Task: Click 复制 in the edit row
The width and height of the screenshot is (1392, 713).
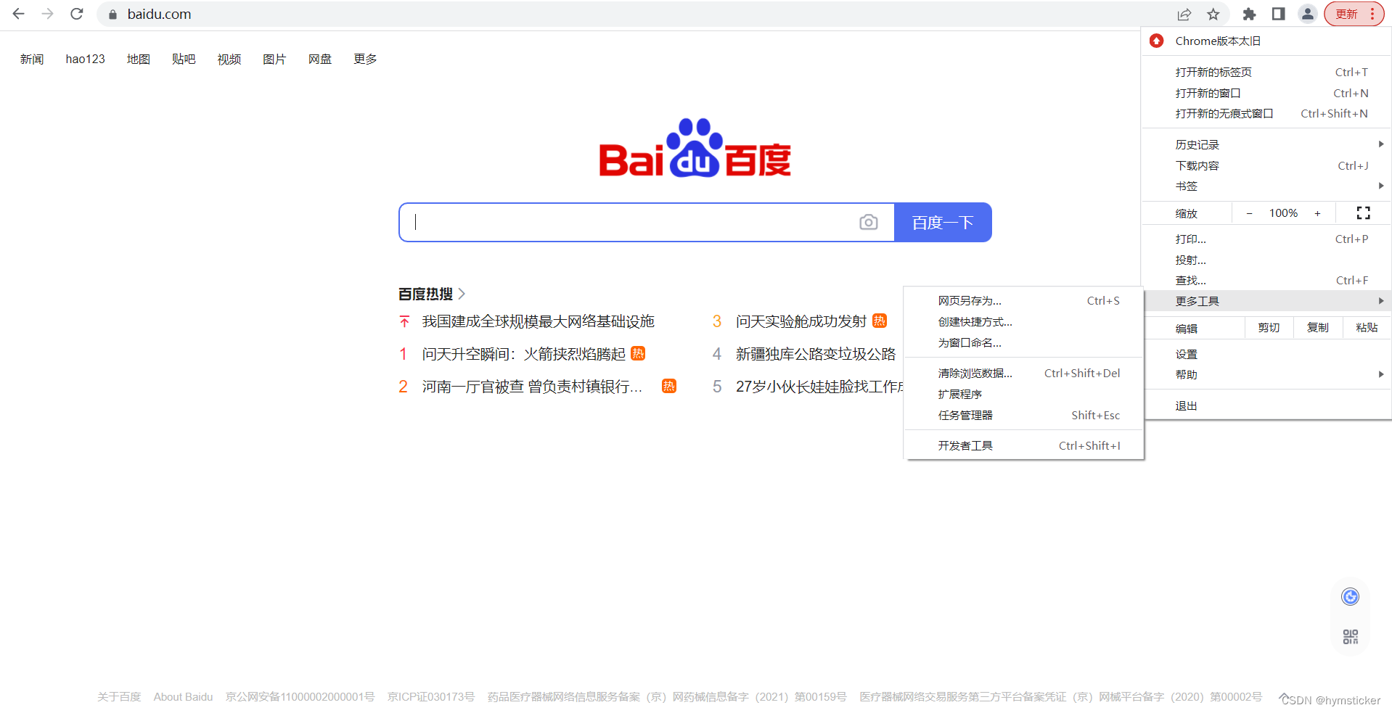Action: point(1318,328)
